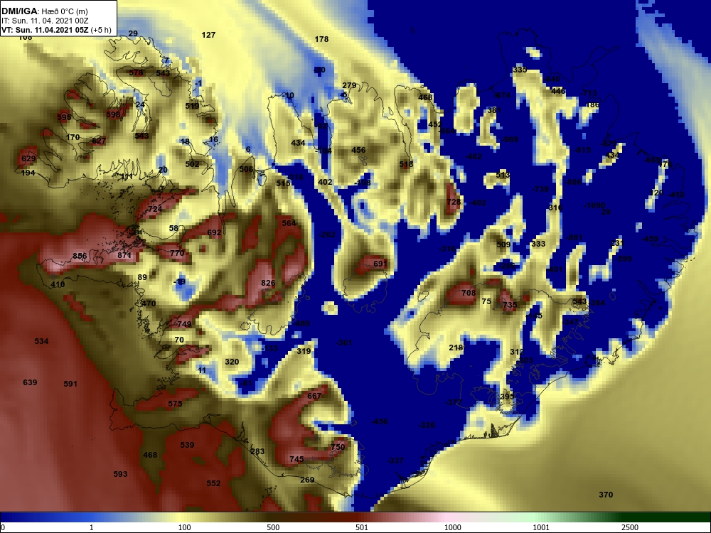Click the map value 509
The width and height of the screenshot is (711, 533).
[503, 244]
